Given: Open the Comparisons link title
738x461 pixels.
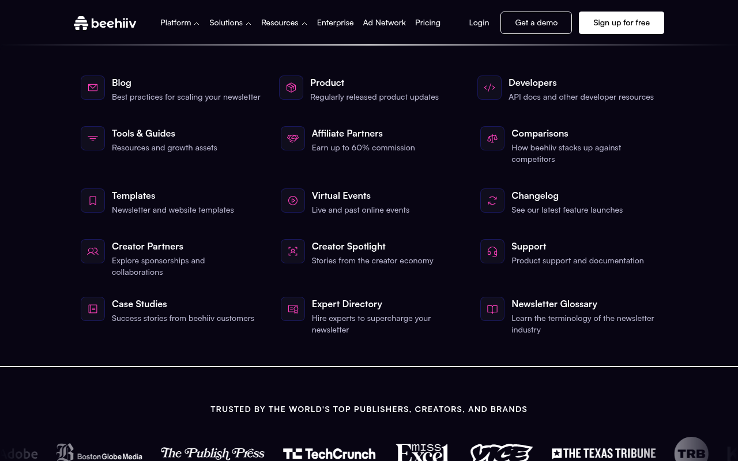Looking at the screenshot, I should tap(540, 133).
